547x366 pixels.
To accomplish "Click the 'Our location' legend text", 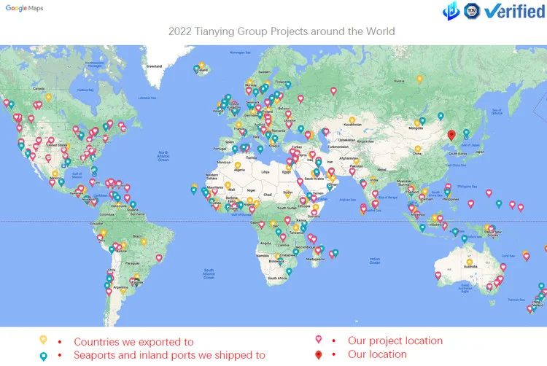I will 377,354.
